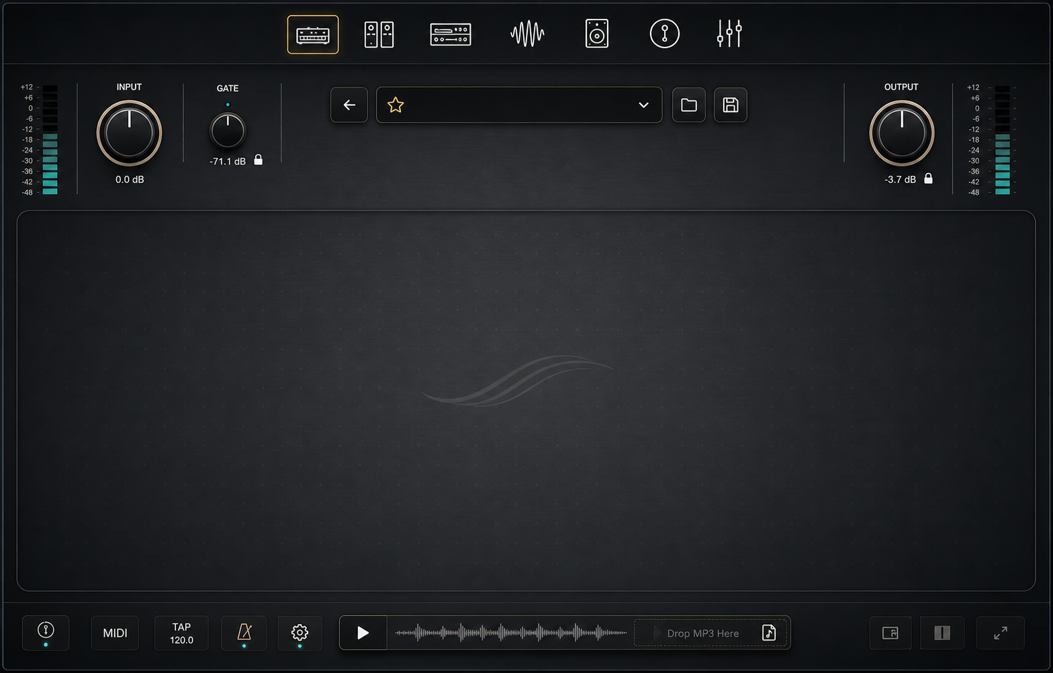Screen dimensions: 1053x673
Task: Adjust the GATE threshold knob
Action: click(x=228, y=130)
